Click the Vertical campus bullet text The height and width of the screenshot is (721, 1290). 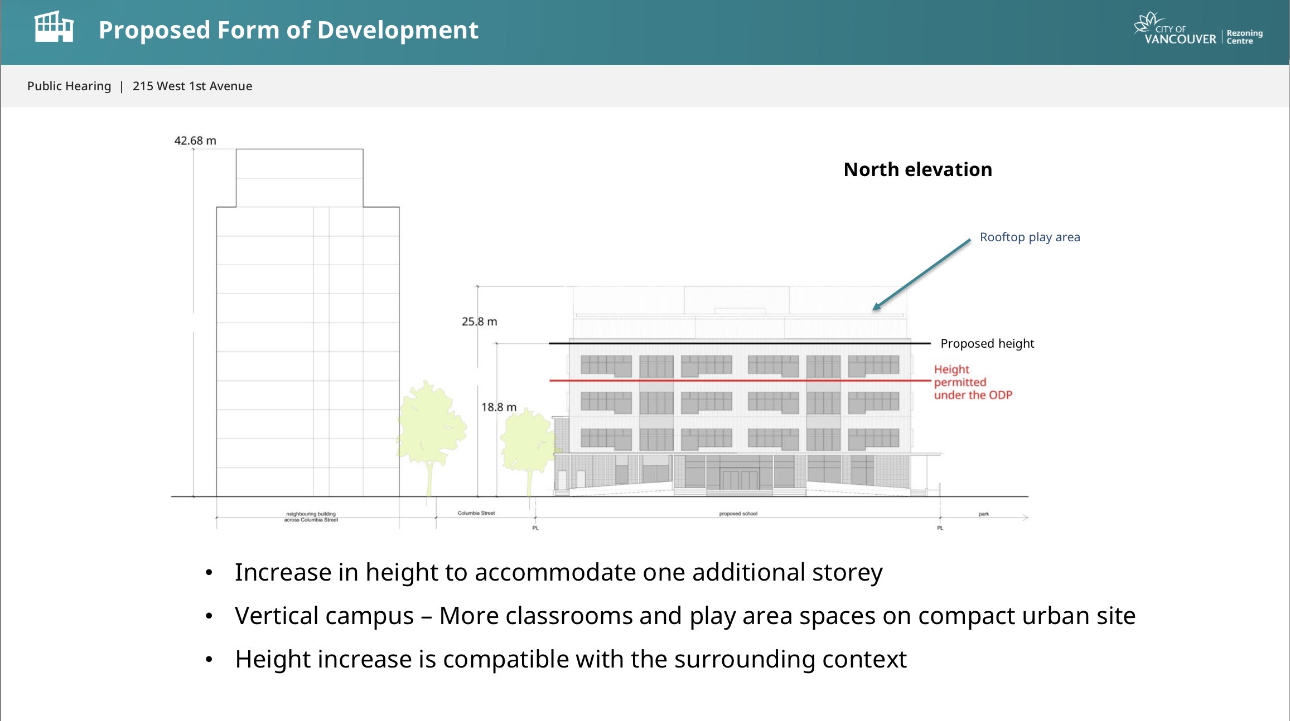684,616
